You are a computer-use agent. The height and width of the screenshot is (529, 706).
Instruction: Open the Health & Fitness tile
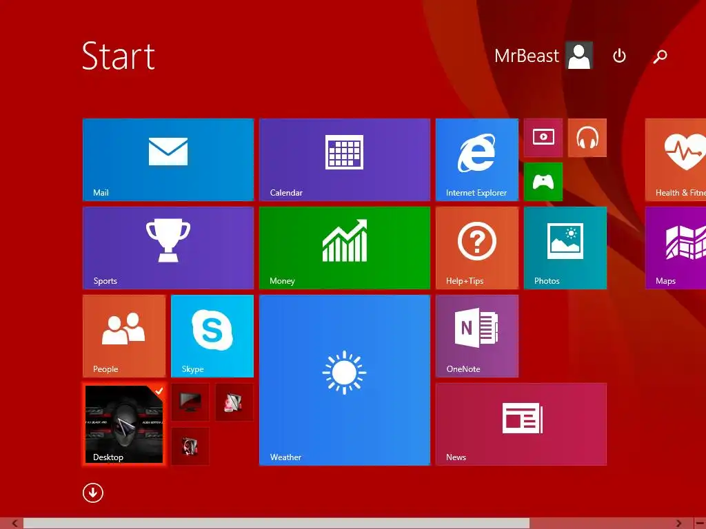coord(676,160)
